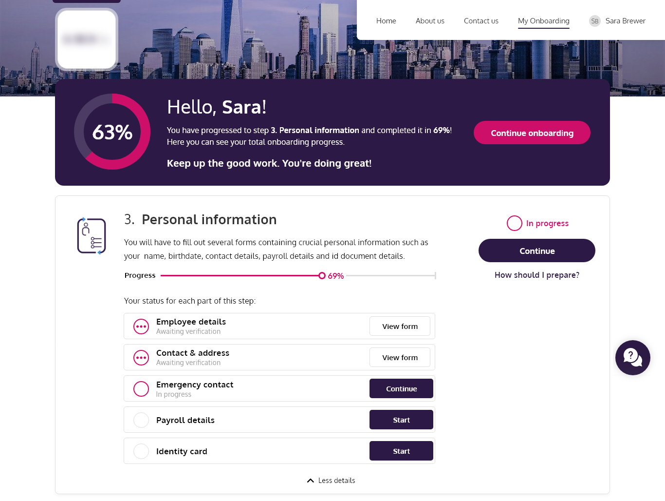Select Emergency contact status circle
This screenshot has height=501, width=665.
141,389
